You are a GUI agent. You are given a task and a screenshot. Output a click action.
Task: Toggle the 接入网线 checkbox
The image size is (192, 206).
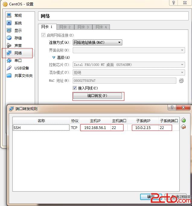point(75,88)
